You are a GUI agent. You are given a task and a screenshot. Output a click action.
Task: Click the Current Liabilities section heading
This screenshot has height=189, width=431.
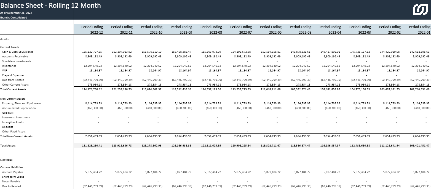(x=12, y=167)
